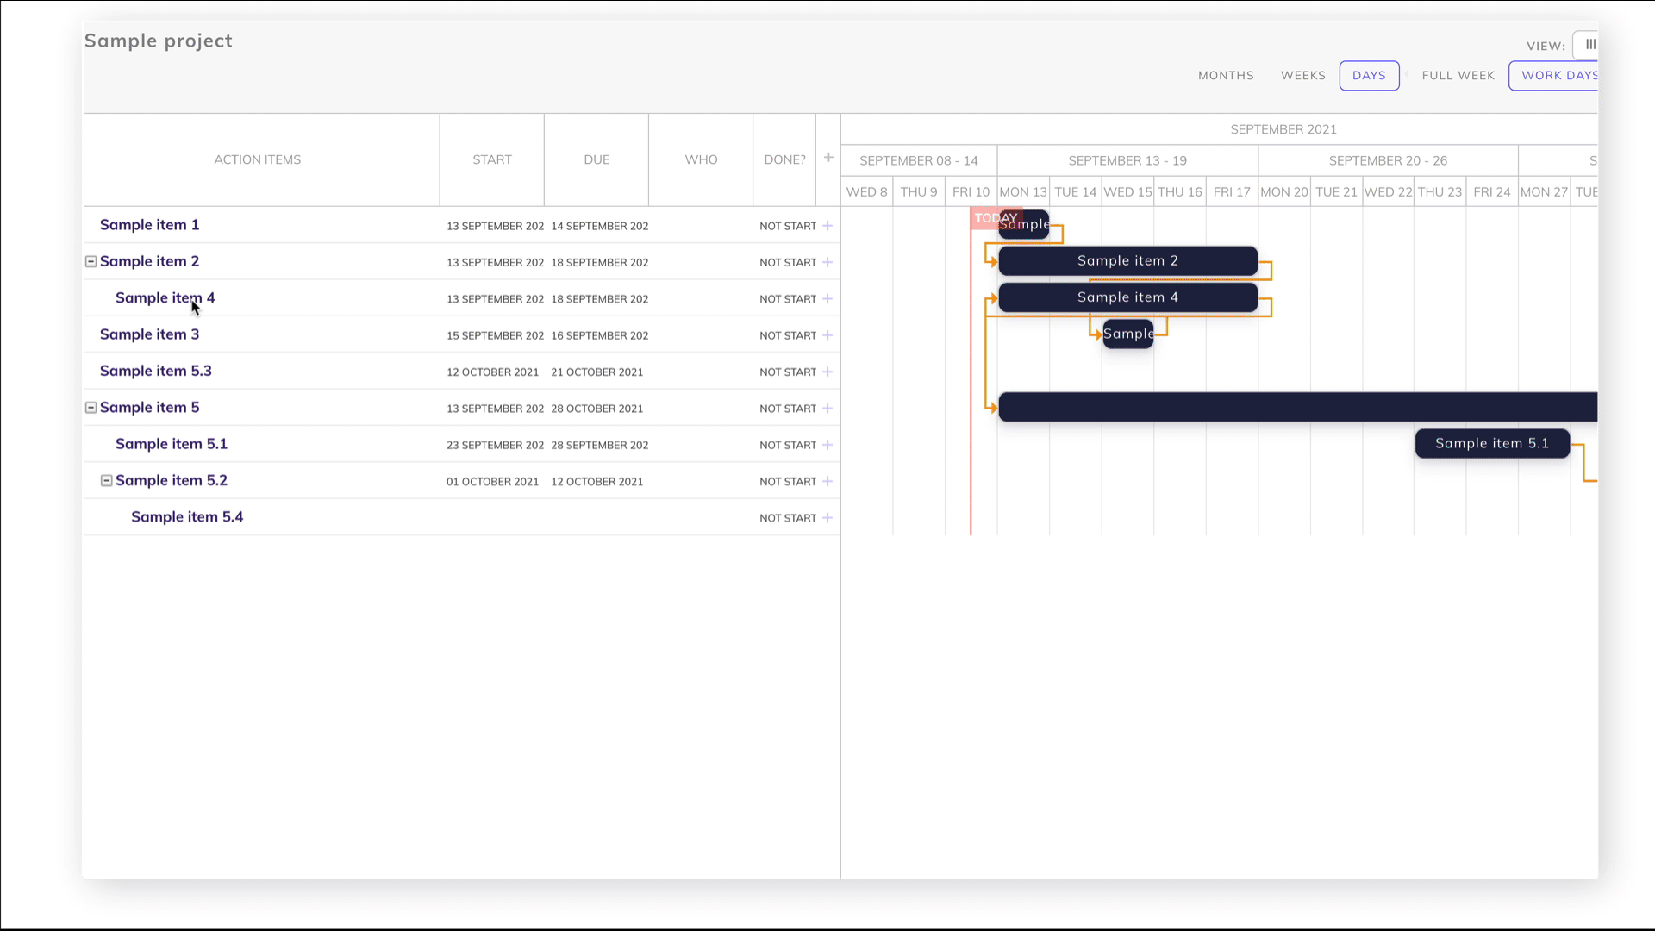Collapse the Sample item 5.2 subgroup
This screenshot has height=931, width=1655.
click(106, 481)
